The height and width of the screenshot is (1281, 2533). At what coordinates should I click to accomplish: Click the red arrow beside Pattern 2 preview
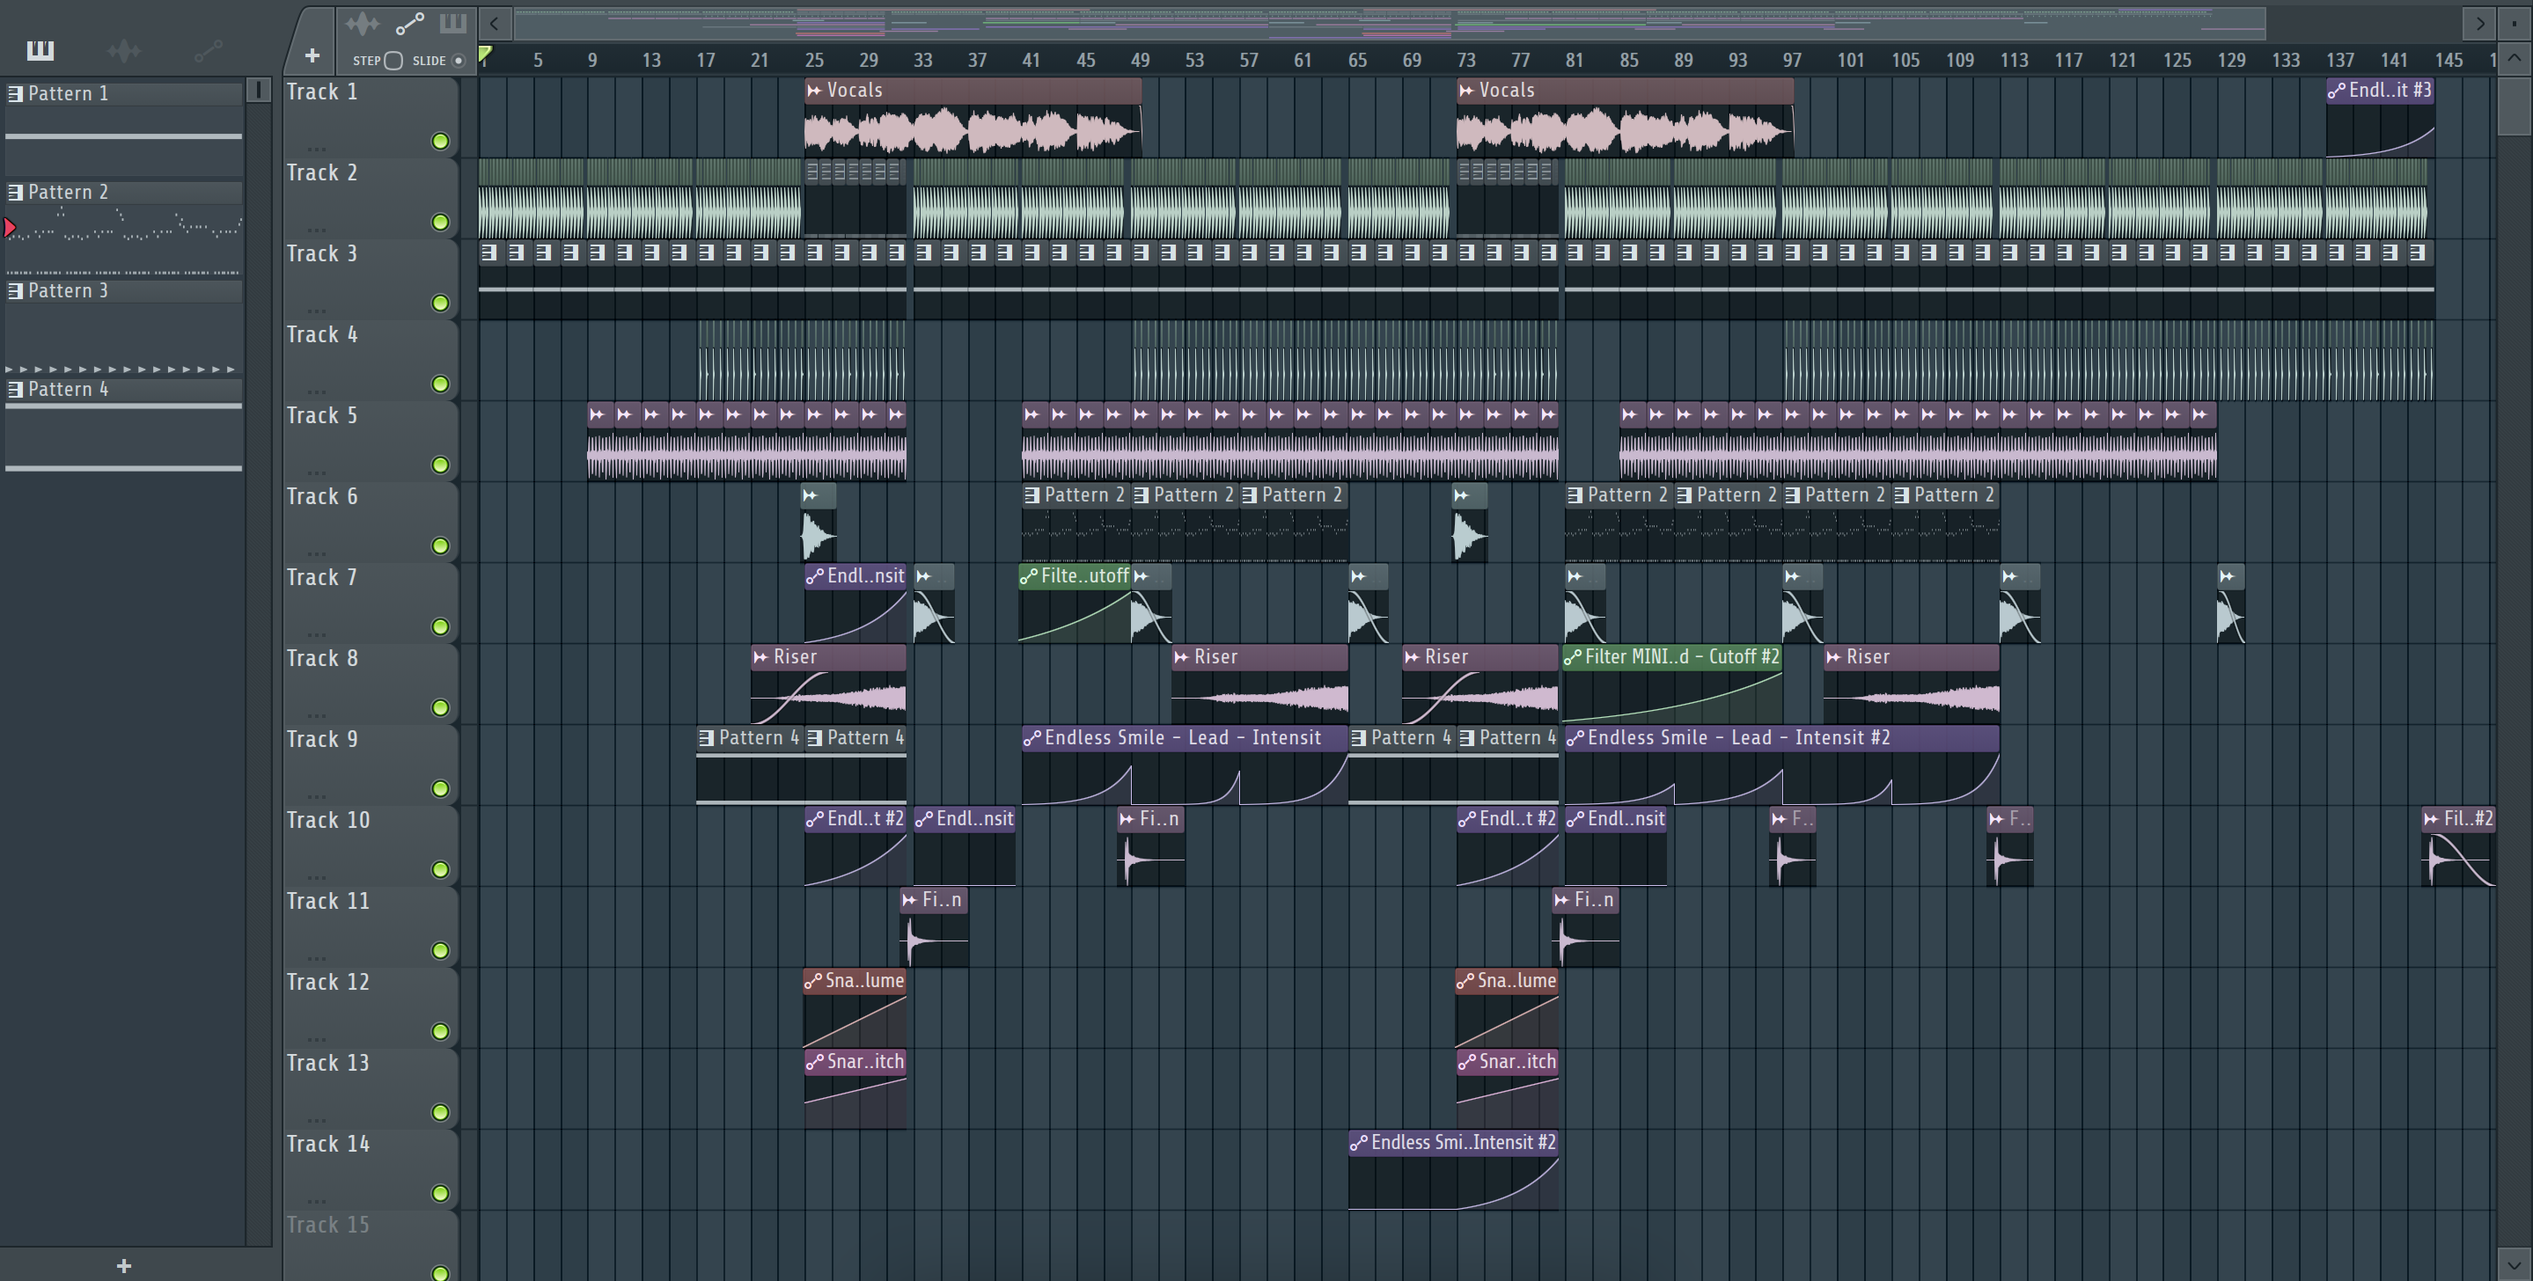point(10,228)
